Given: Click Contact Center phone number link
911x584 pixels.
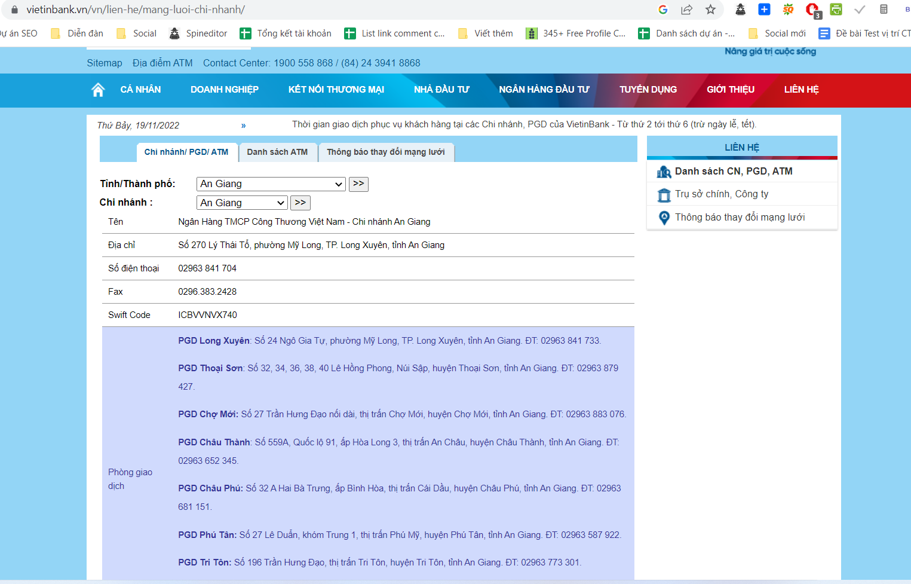Looking at the screenshot, I should point(312,63).
